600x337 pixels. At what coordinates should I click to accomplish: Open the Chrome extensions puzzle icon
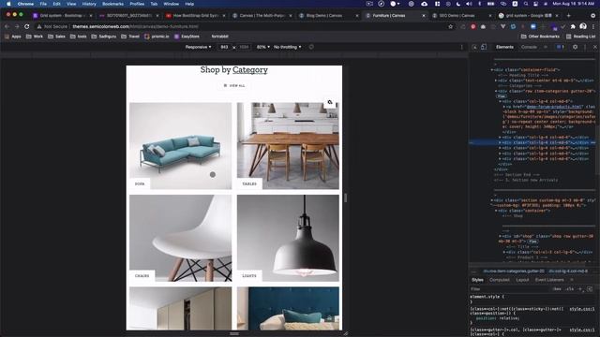573,26
